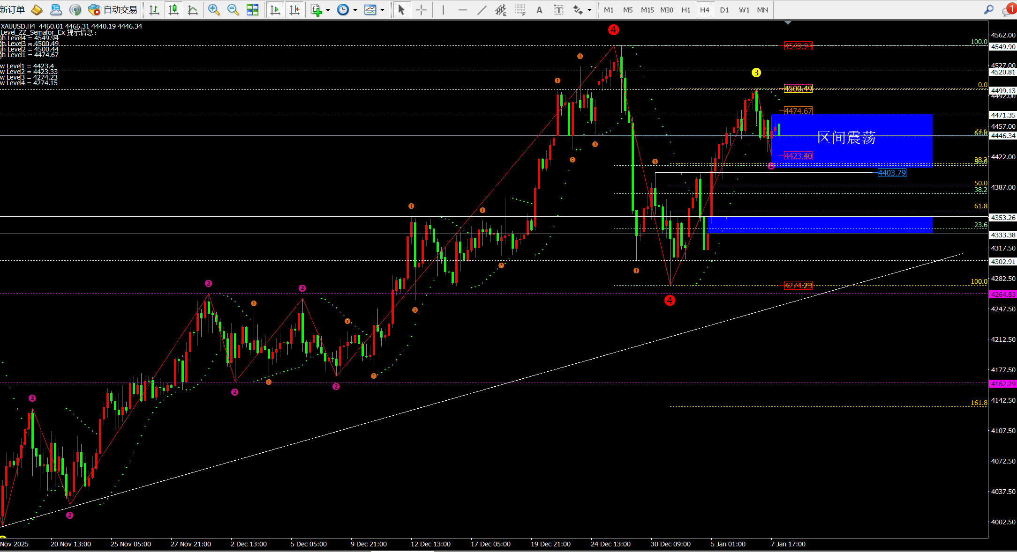Click the 新订单 new order button

coord(13,10)
